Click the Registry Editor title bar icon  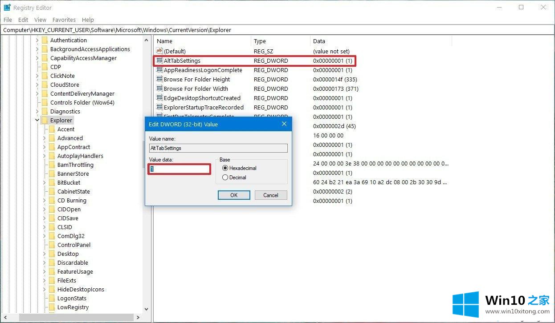coord(7,8)
